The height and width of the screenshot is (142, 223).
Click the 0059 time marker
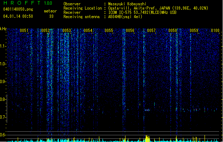coord(194,31)
